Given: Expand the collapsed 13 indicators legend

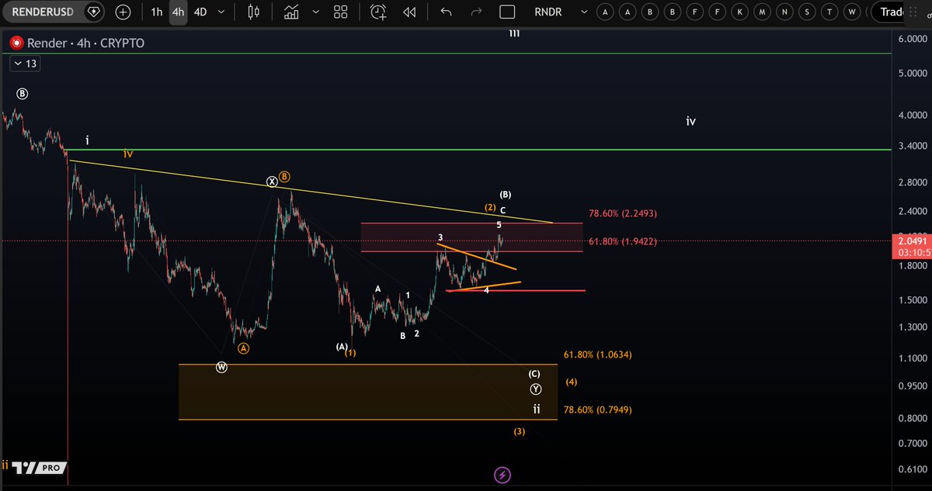Looking at the screenshot, I should tap(24, 64).
